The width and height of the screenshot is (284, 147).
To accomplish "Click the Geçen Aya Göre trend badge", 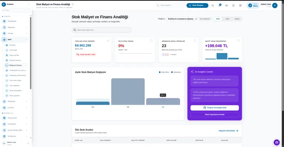I will tap(86, 55).
